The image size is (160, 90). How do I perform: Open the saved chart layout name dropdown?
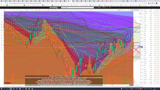[x=135, y=10]
